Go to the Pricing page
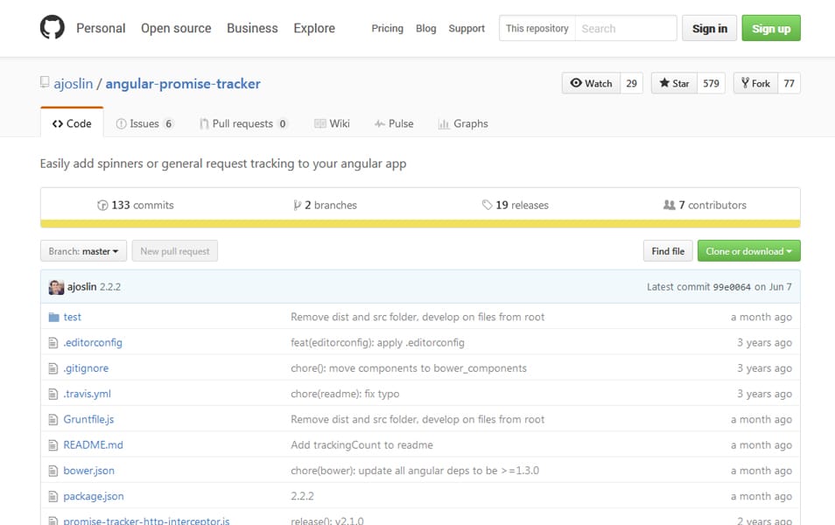This screenshot has width=835, height=525. tap(387, 28)
